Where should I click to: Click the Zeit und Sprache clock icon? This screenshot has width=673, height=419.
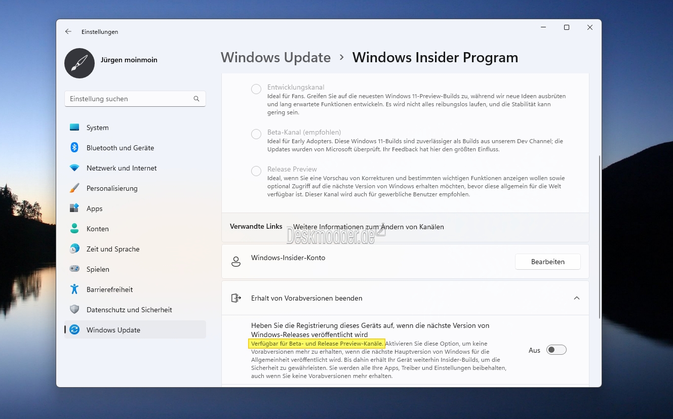tap(74, 249)
